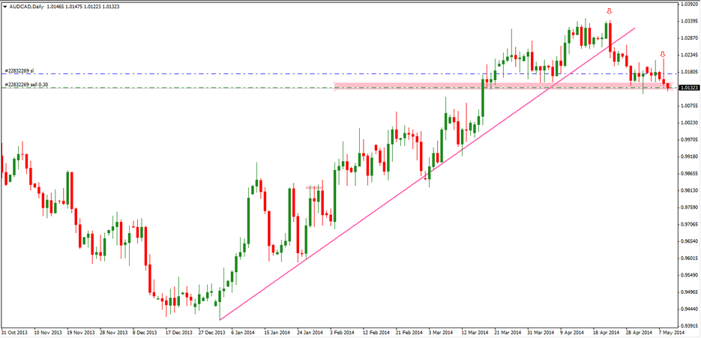Click the 1.00230 price scale label
The height and width of the screenshot is (338, 701).
click(689, 122)
